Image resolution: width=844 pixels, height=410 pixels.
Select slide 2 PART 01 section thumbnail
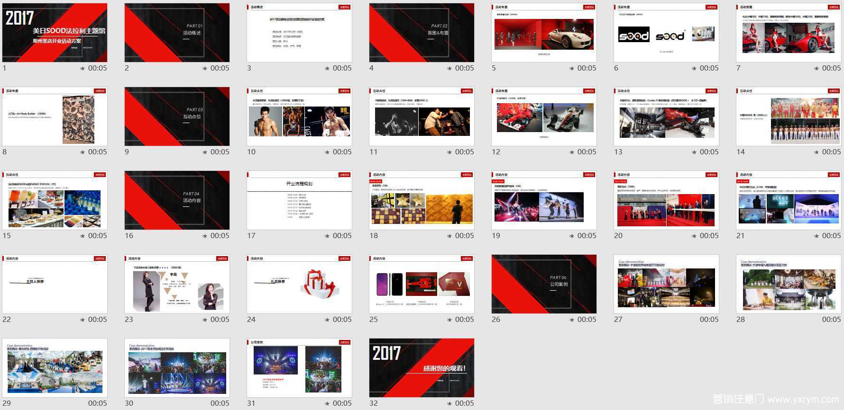point(177,33)
